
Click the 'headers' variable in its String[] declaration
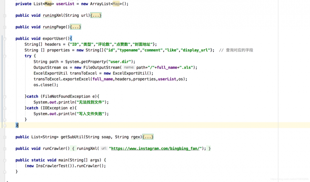[53, 44]
